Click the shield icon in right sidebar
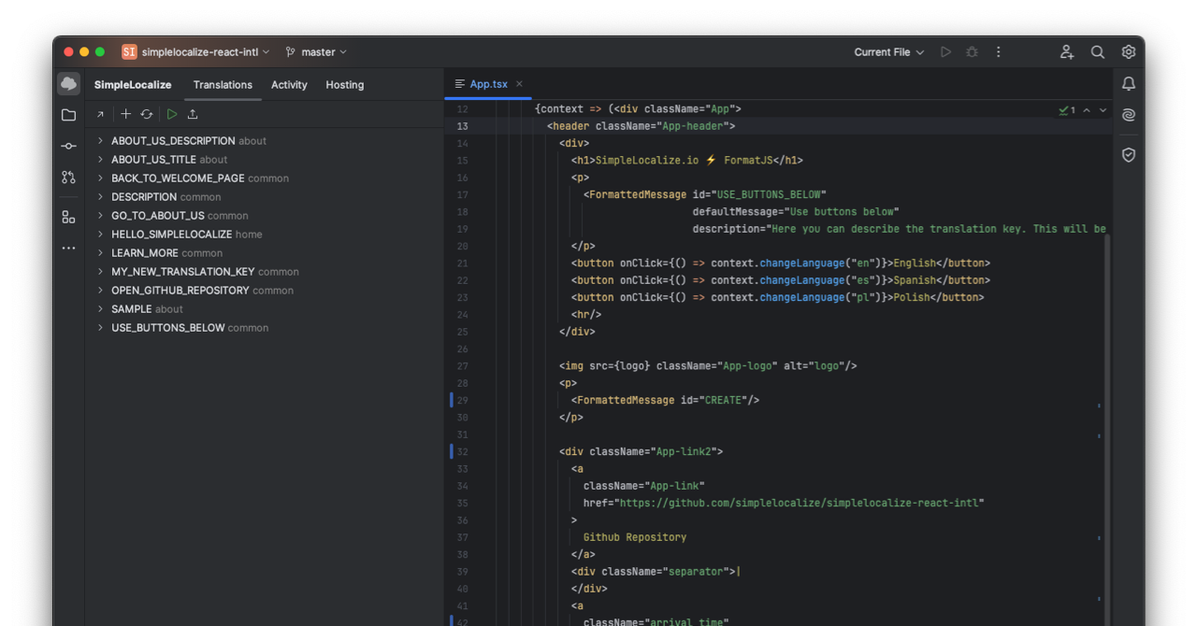1197x626 pixels. click(1129, 155)
